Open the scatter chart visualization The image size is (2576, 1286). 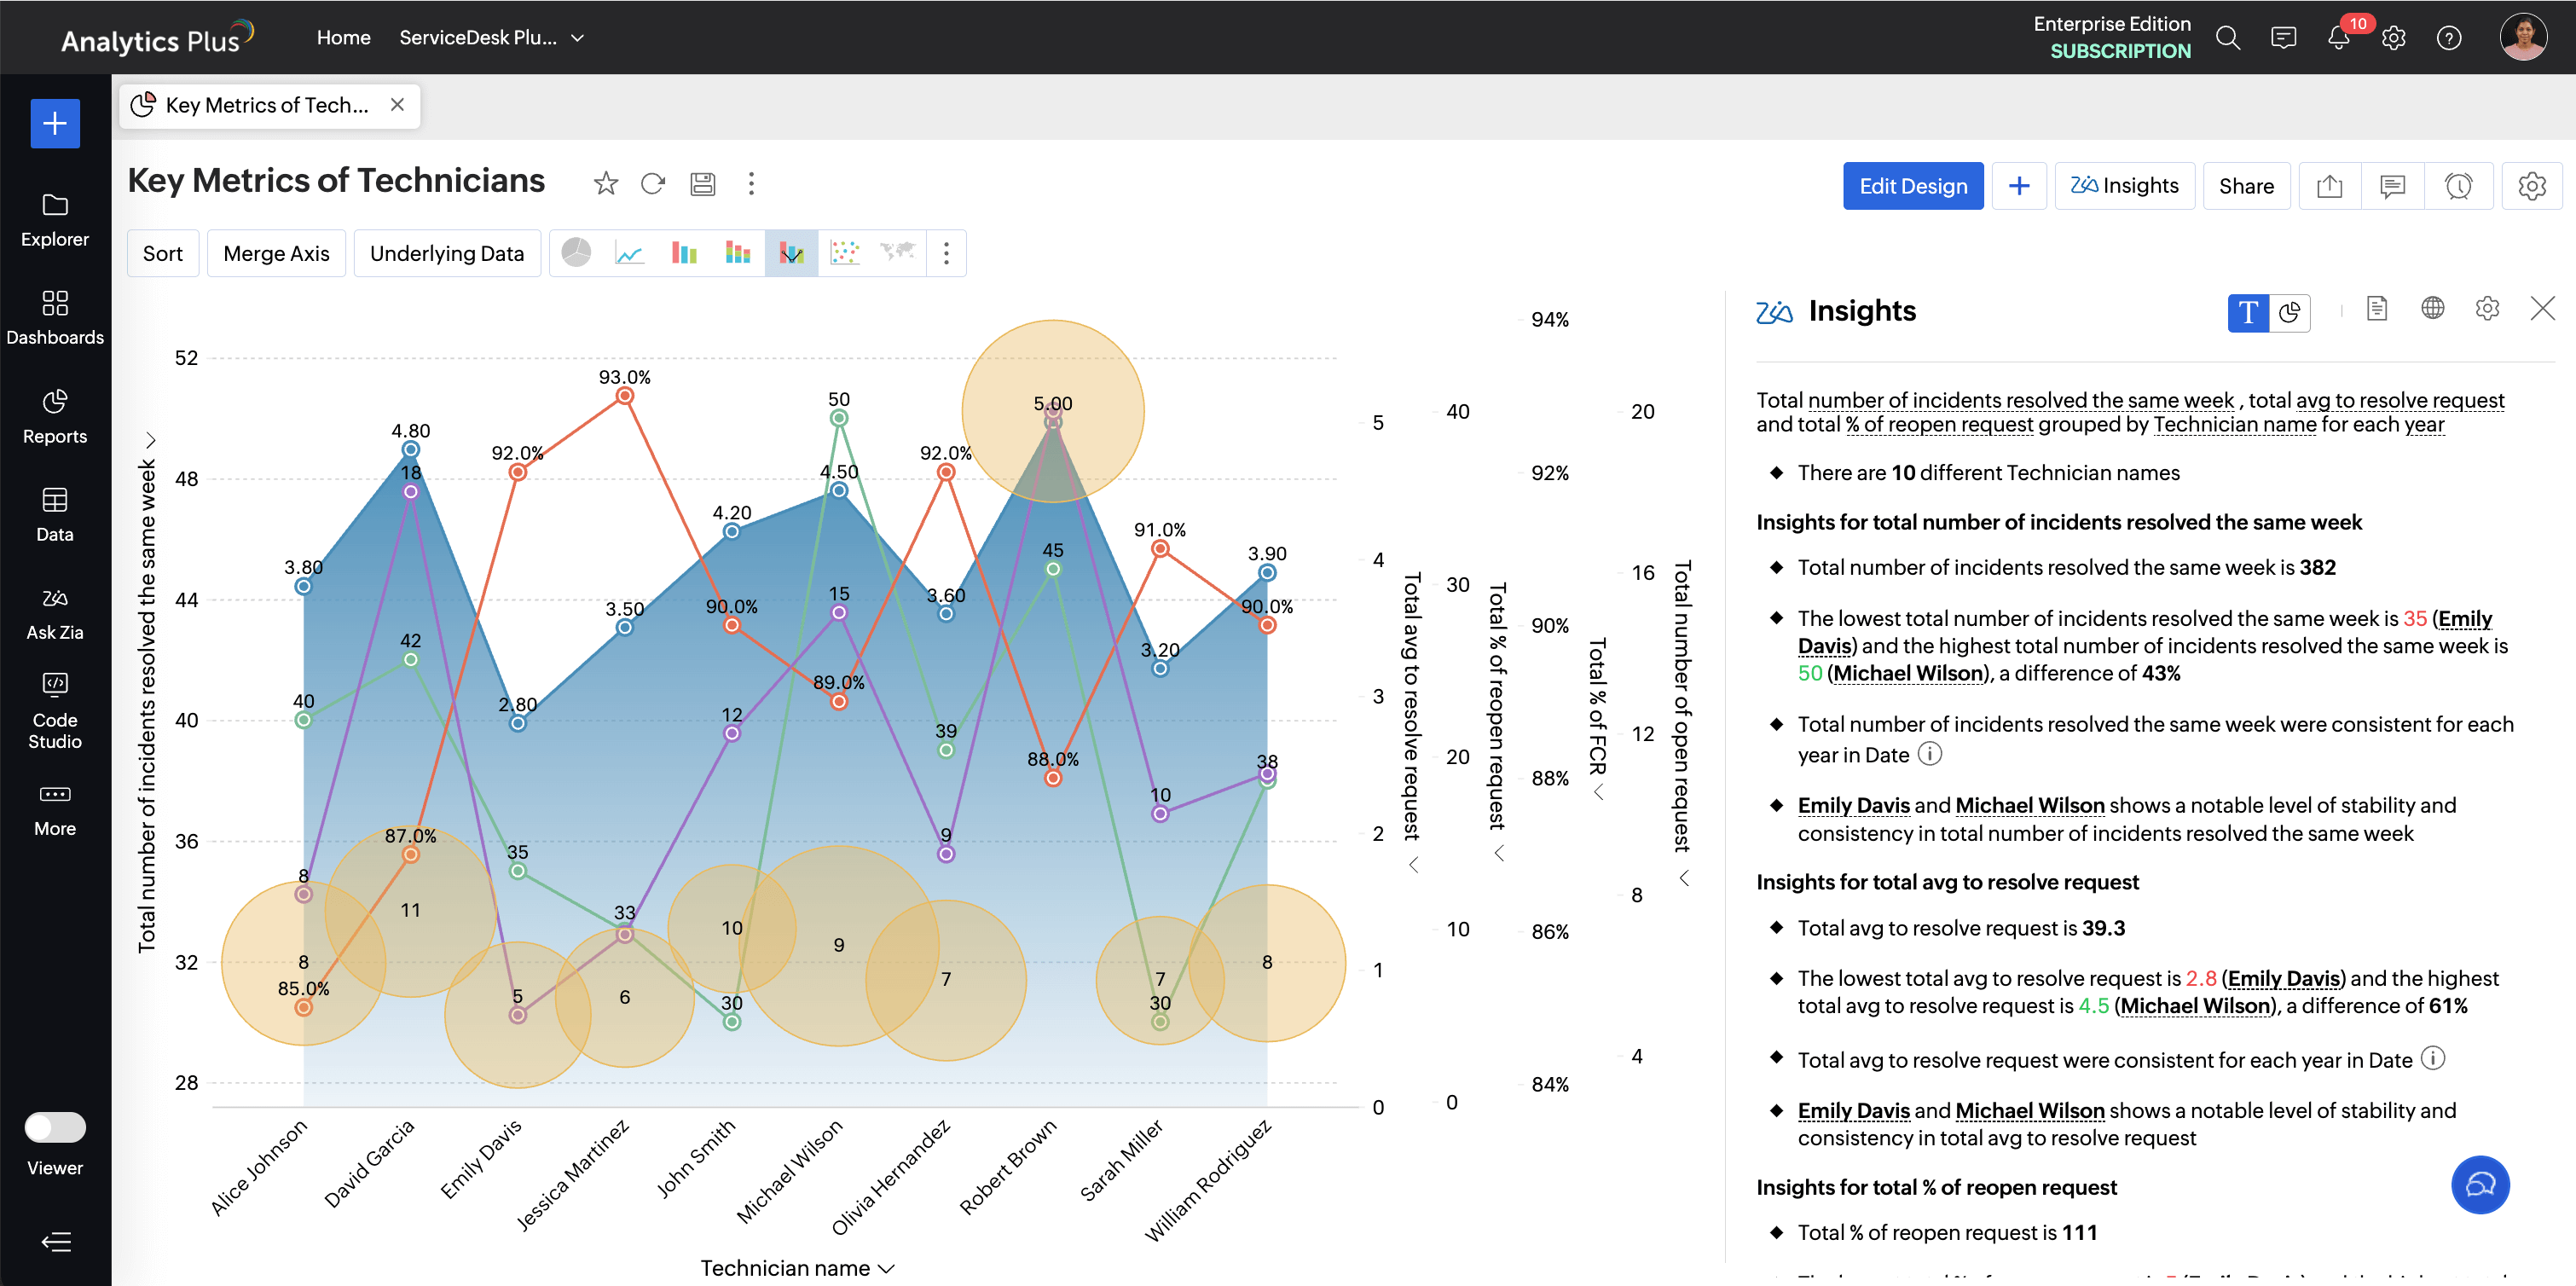[x=845, y=253]
